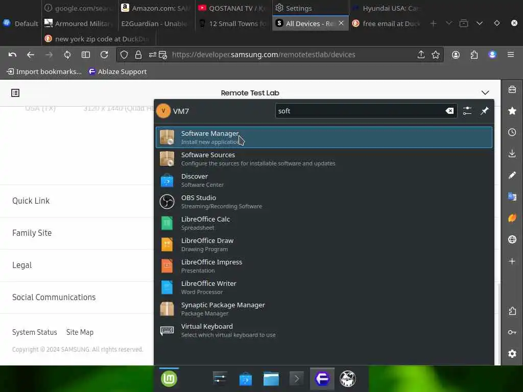Launch Software Manager from results
Viewport: 523px width, 392px height.
pos(324,137)
